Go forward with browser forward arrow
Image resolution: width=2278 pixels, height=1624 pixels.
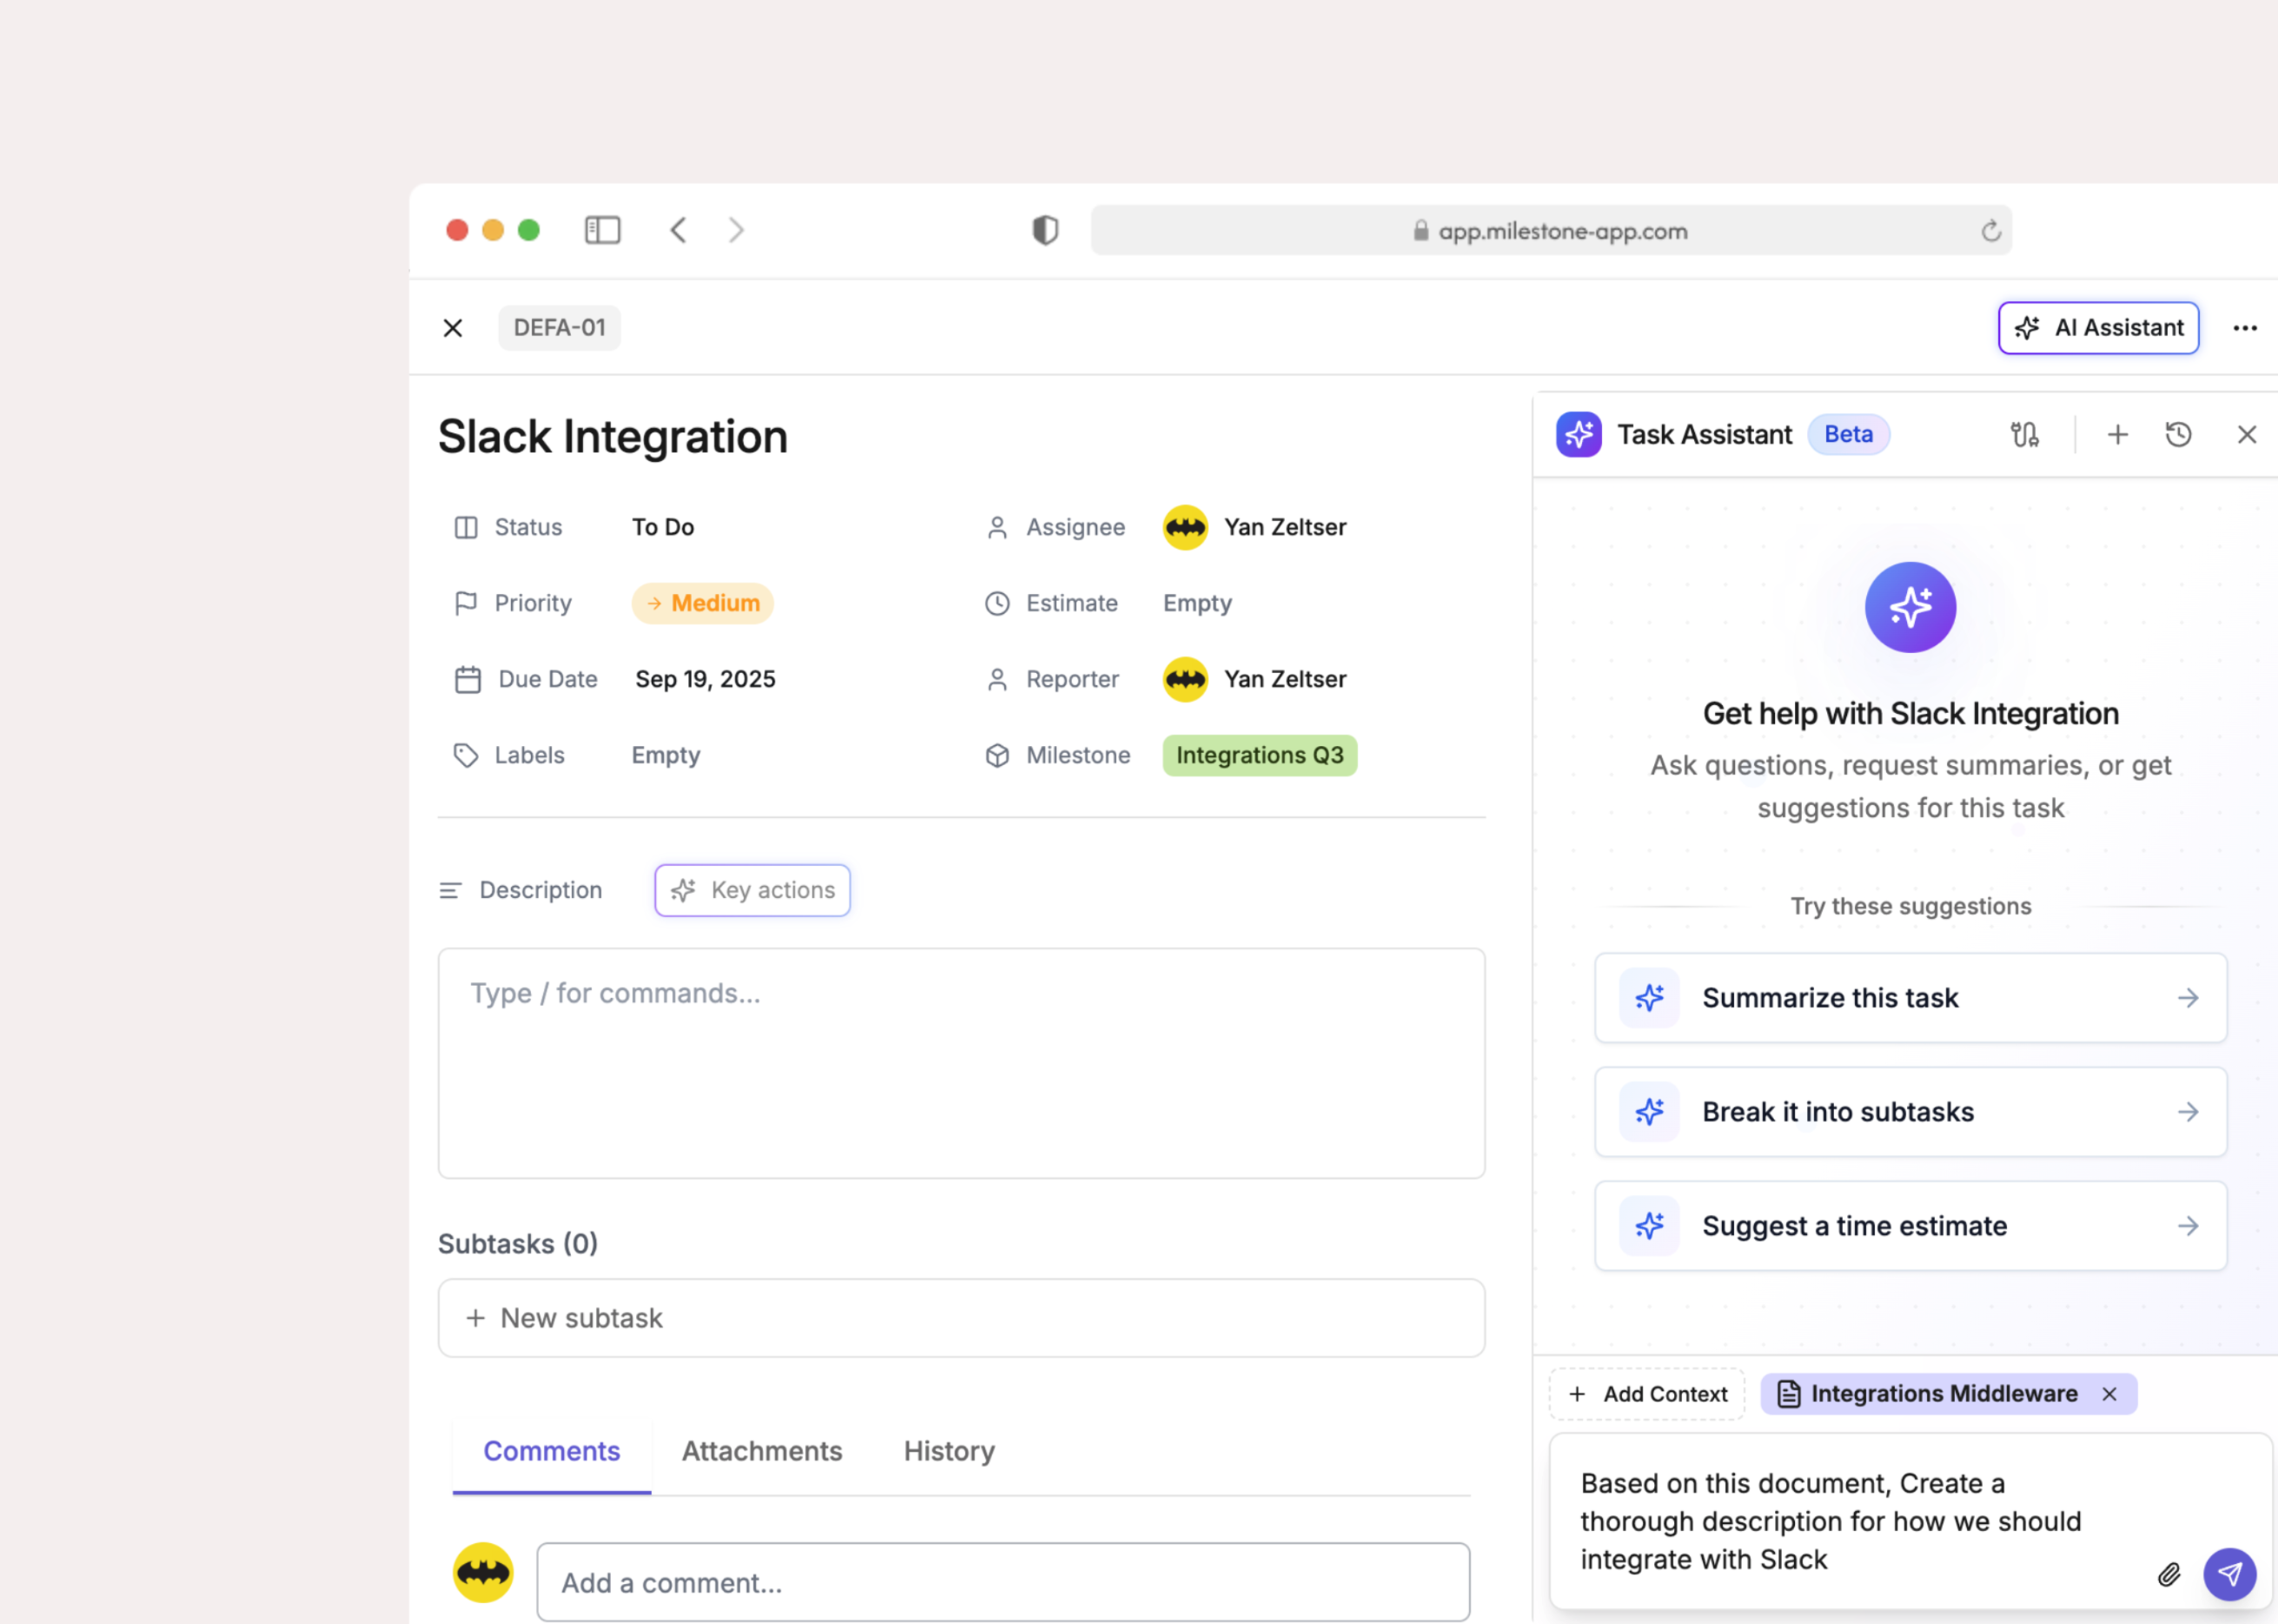pos(737,230)
